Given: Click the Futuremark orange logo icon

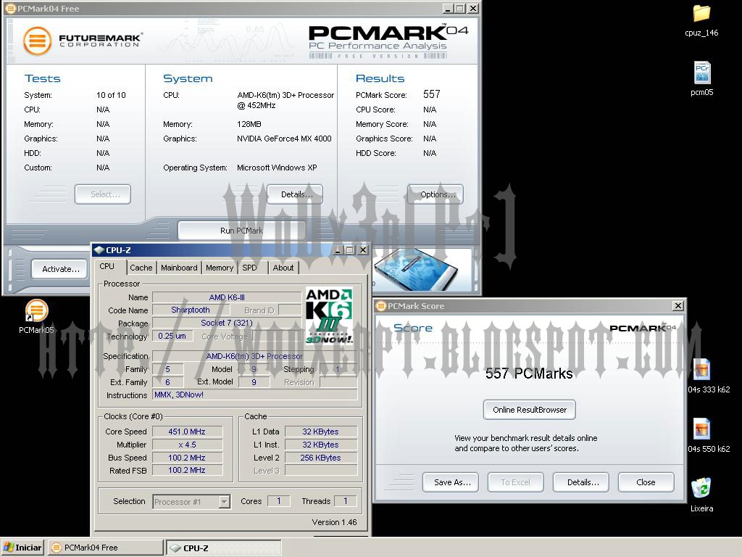Looking at the screenshot, I should tap(37, 41).
